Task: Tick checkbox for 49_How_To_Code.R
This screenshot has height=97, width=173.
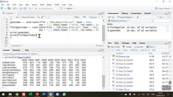Action: [109, 60]
